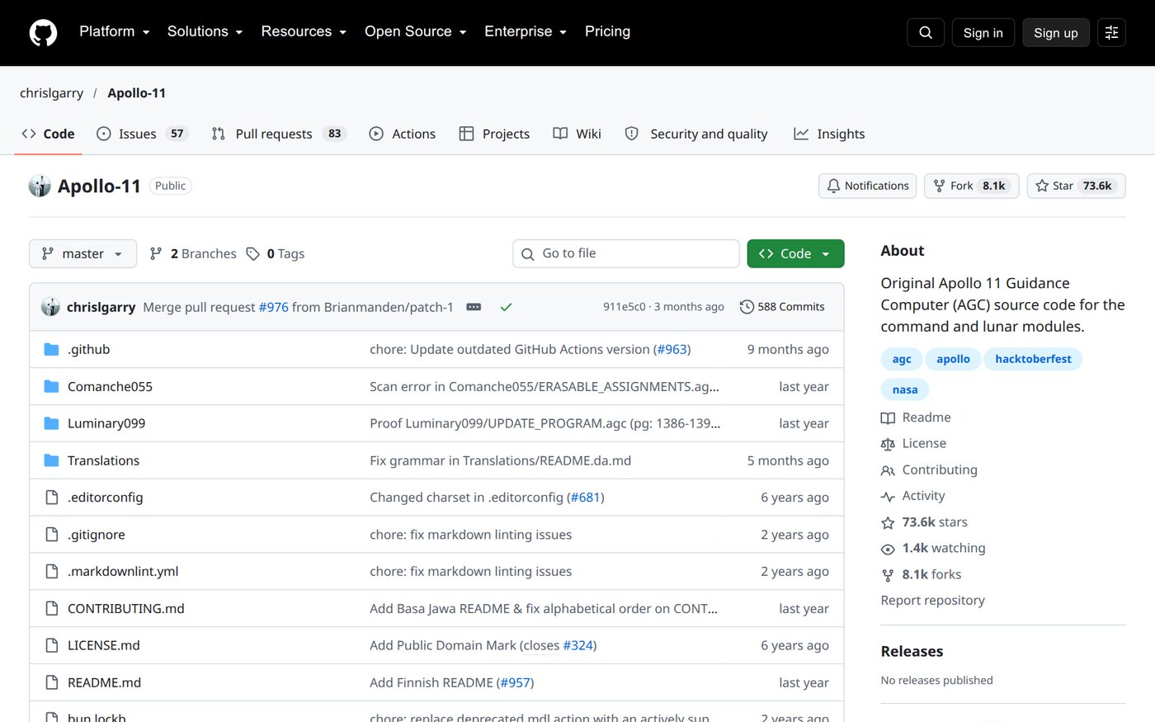View the green check commit status
This screenshot has height=722, width=1155.
(x=506, y=307)
